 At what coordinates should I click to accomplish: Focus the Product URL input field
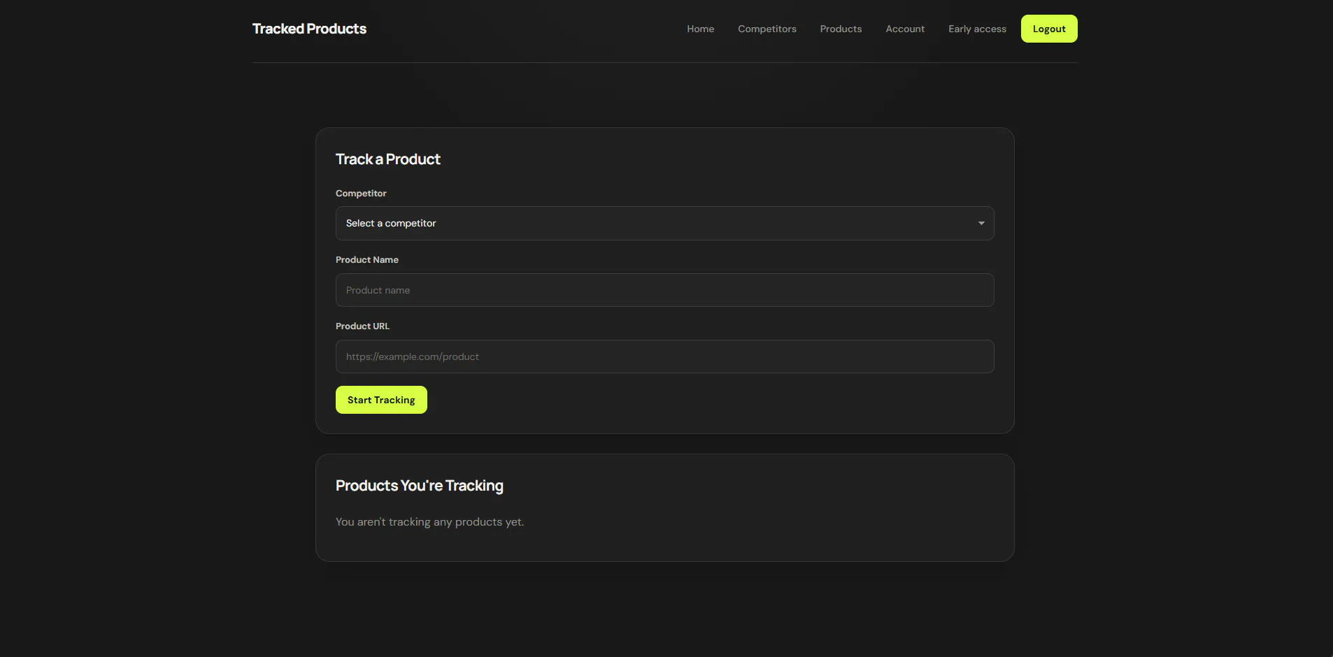click(664, 356)
